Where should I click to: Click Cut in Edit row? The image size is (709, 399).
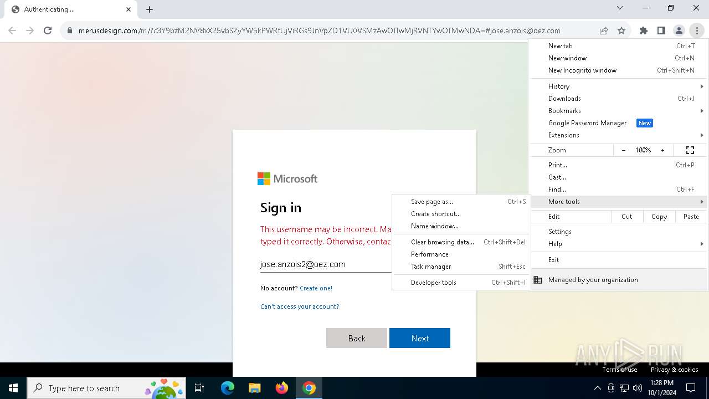[x=627, y=217]
